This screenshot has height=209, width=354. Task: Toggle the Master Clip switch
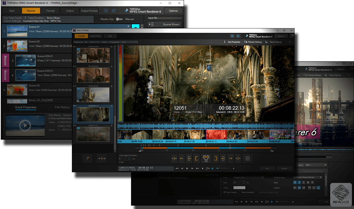(x=119, y=19)
